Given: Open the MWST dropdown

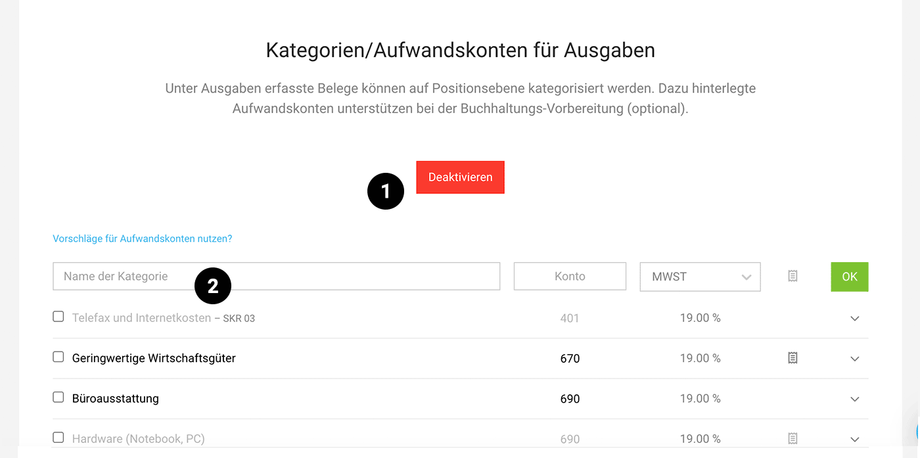Looking at the screenshot, I should pos(700,277).
